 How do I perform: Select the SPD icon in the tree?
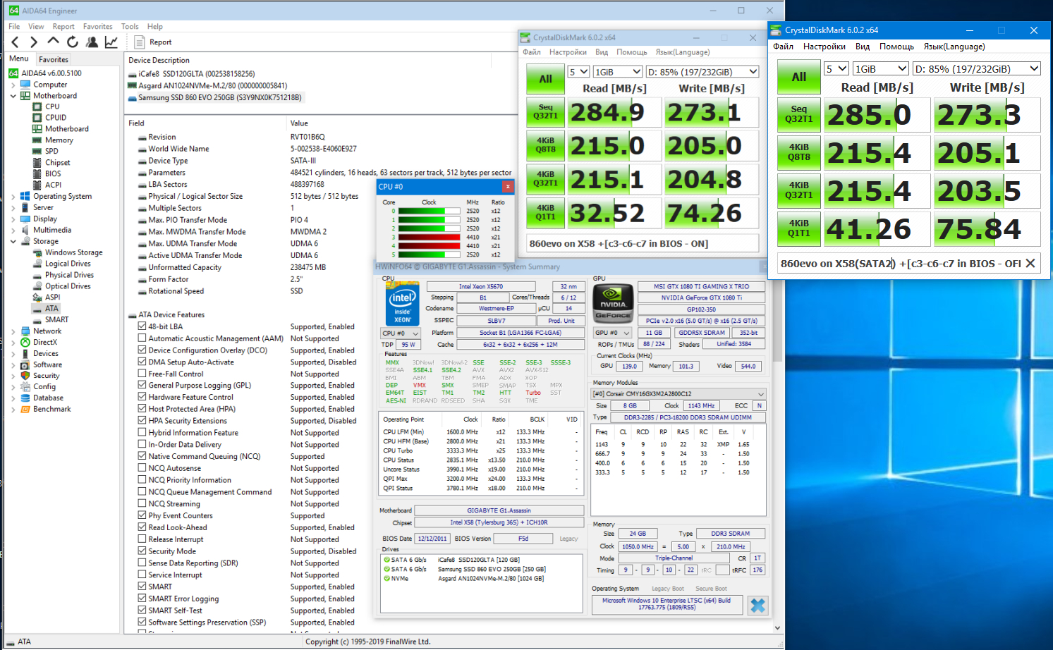click(x=37, y=152)
